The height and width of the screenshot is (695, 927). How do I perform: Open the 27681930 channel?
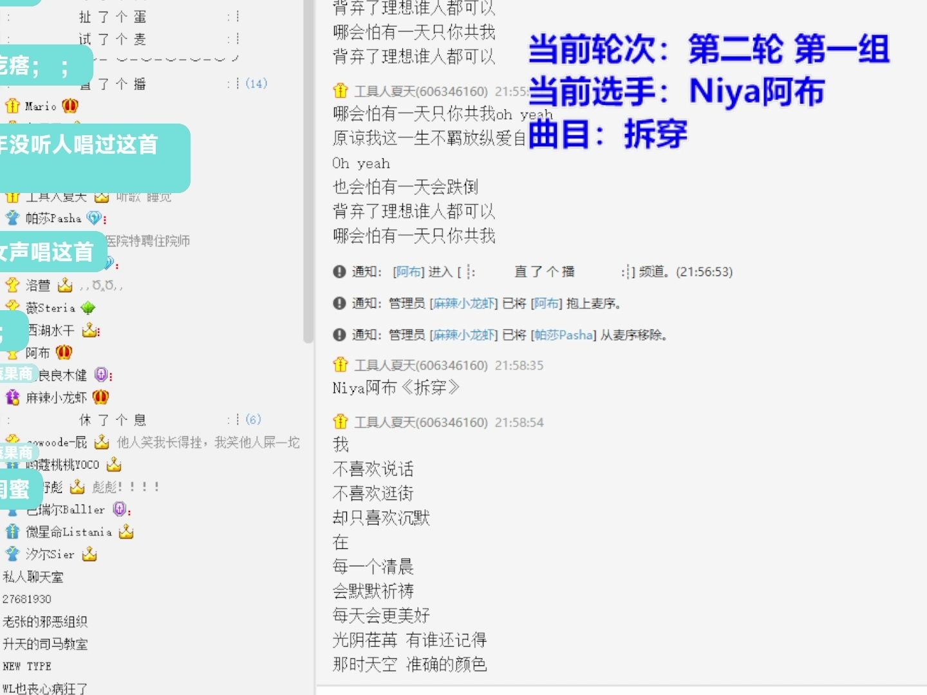(27, 599)
